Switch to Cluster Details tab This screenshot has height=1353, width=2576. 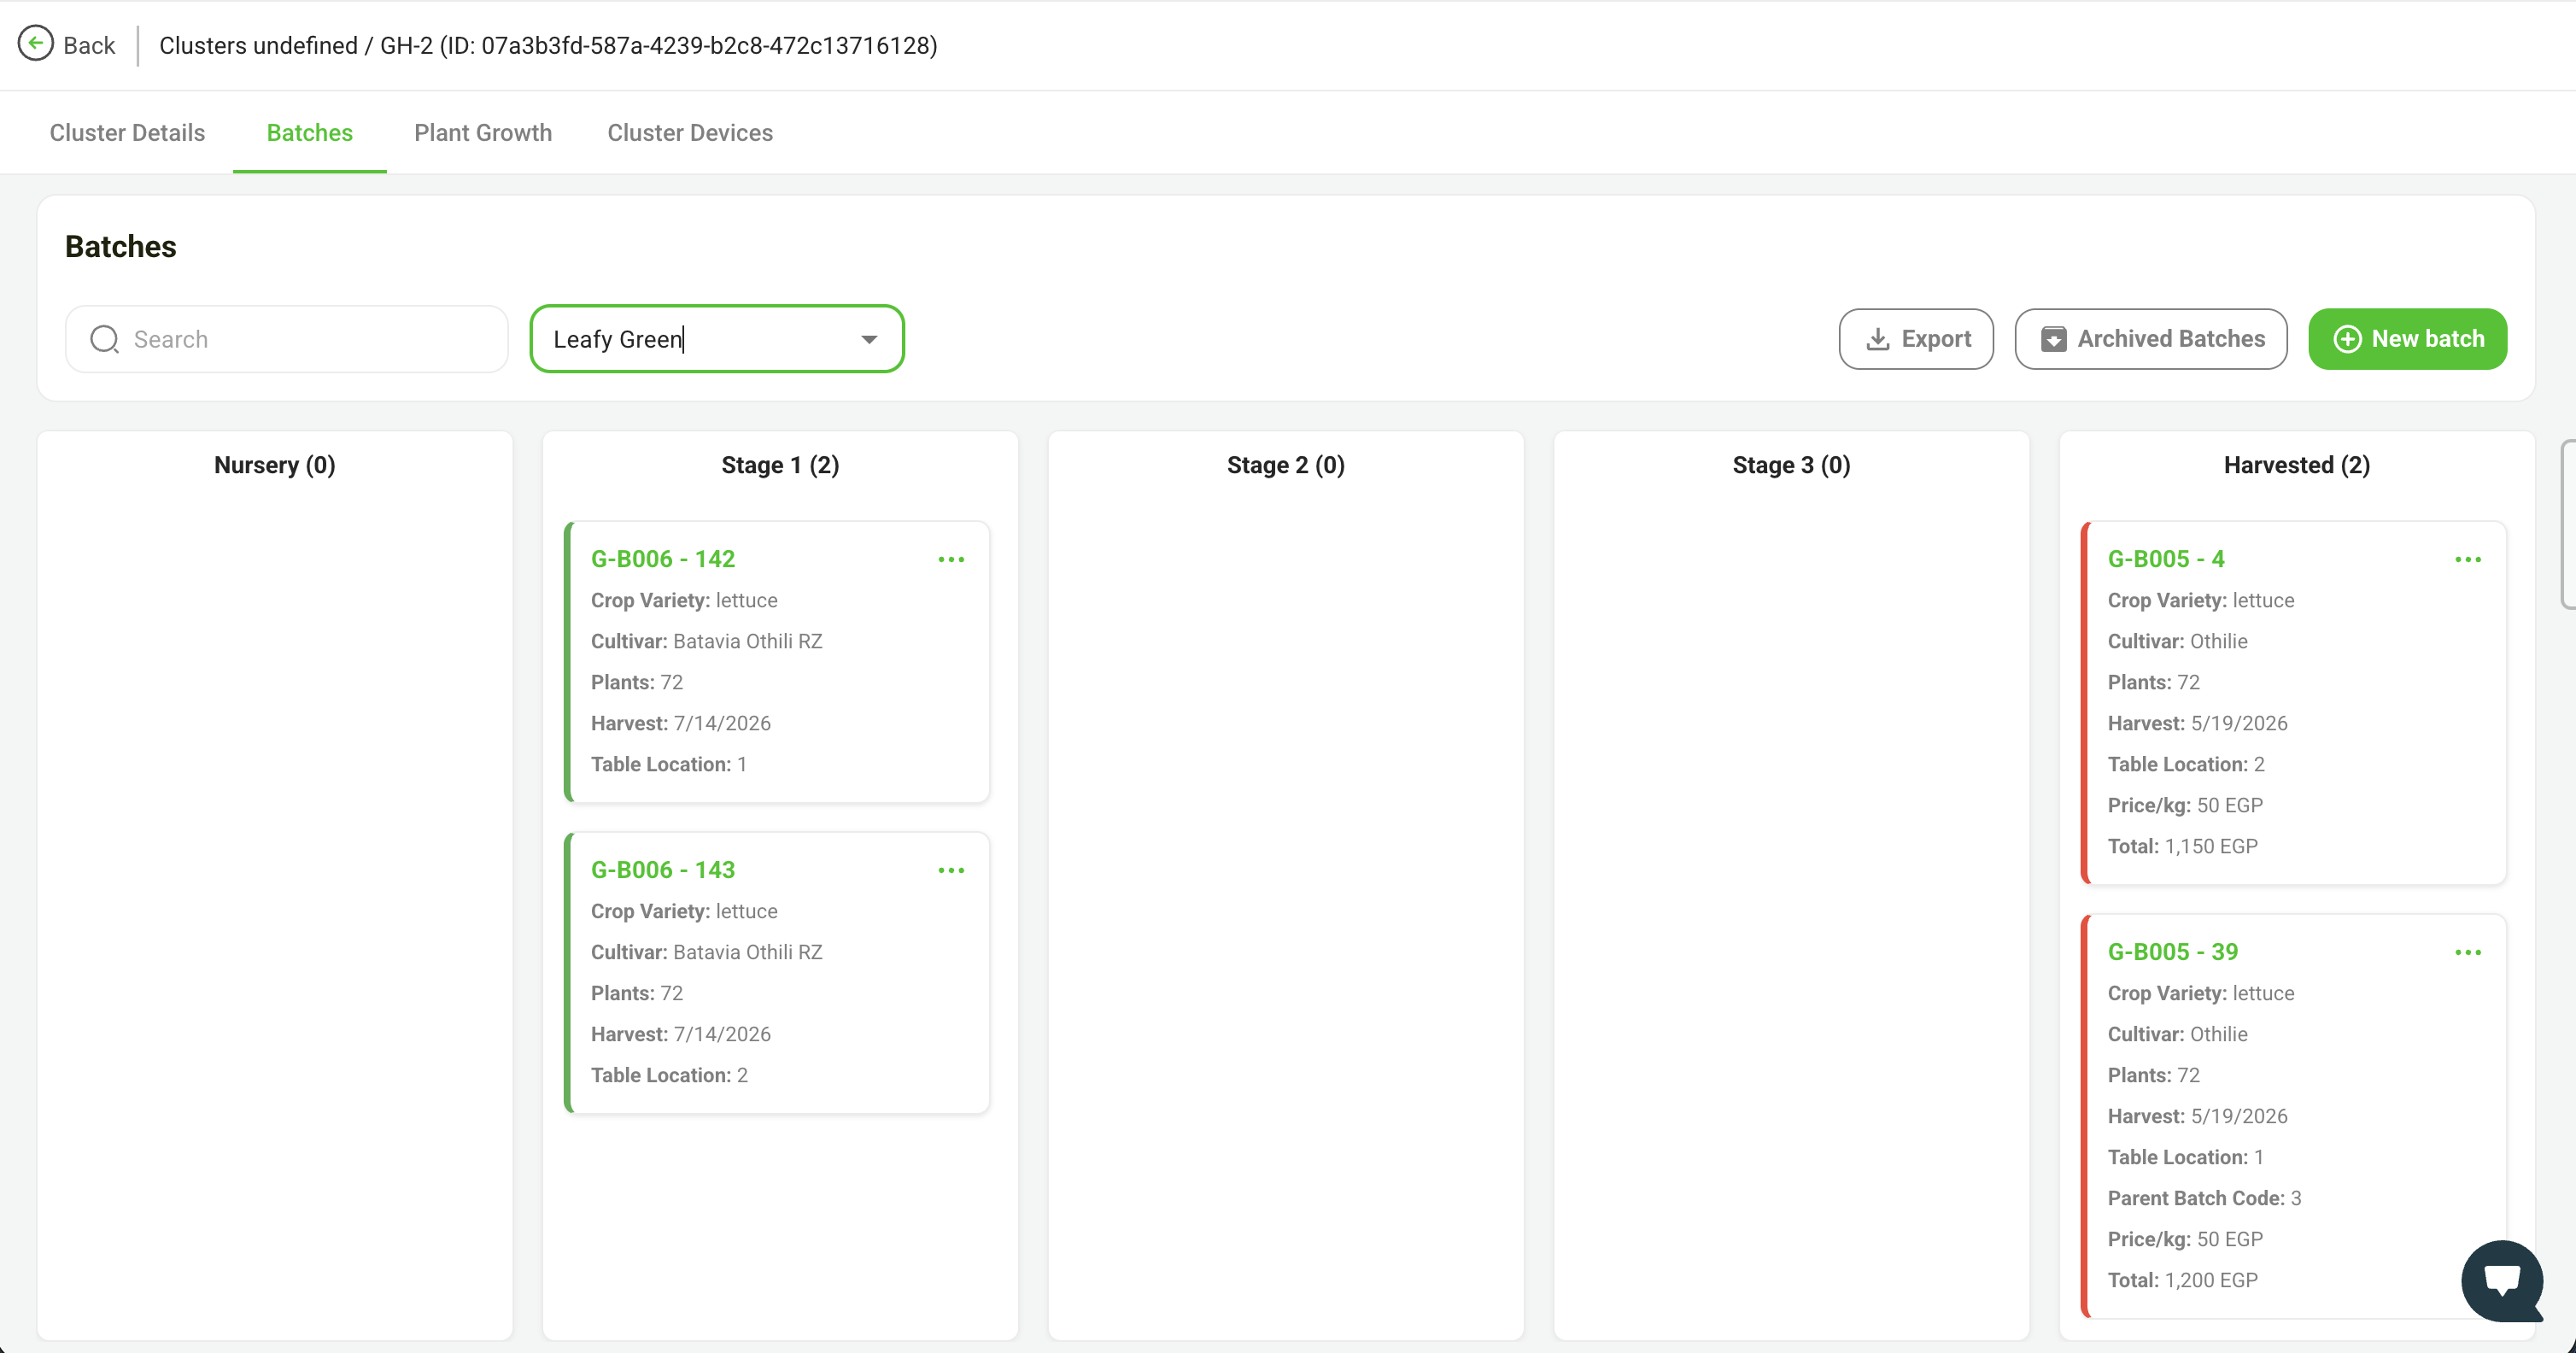(x=127, y=133)
